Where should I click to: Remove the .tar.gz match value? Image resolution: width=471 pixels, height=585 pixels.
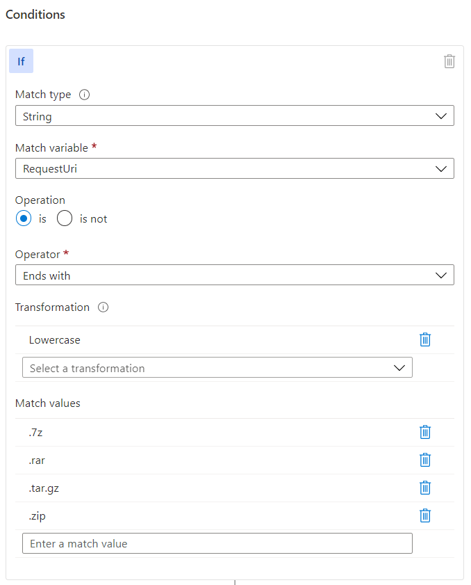tap(424, 488)
